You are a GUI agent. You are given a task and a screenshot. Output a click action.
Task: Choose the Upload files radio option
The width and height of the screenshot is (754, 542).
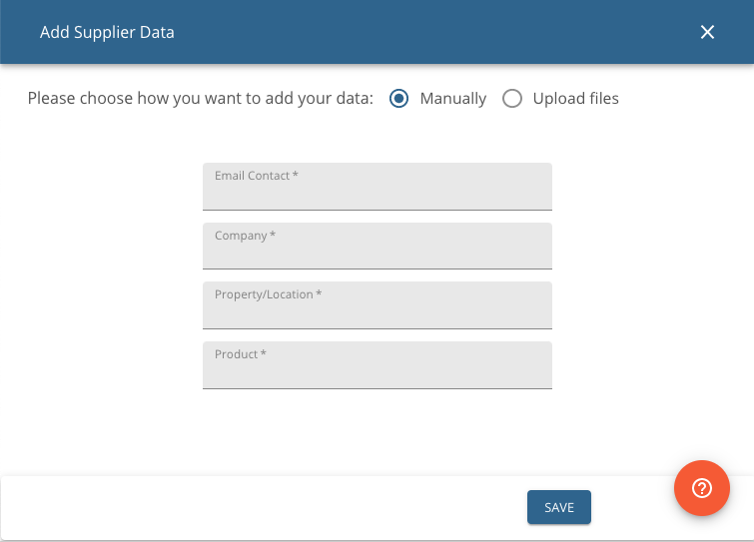512,99
